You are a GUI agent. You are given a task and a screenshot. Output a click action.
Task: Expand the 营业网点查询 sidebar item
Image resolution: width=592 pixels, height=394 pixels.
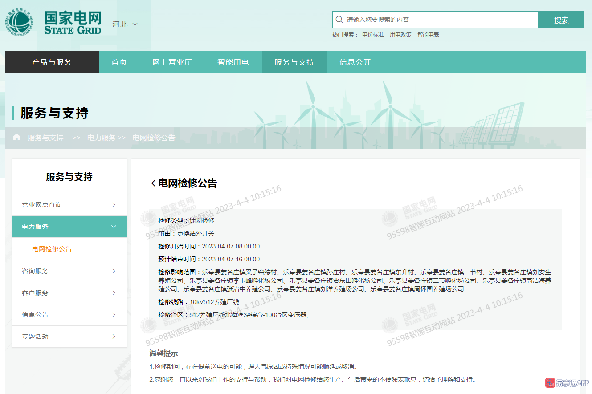tap(69, 205)
